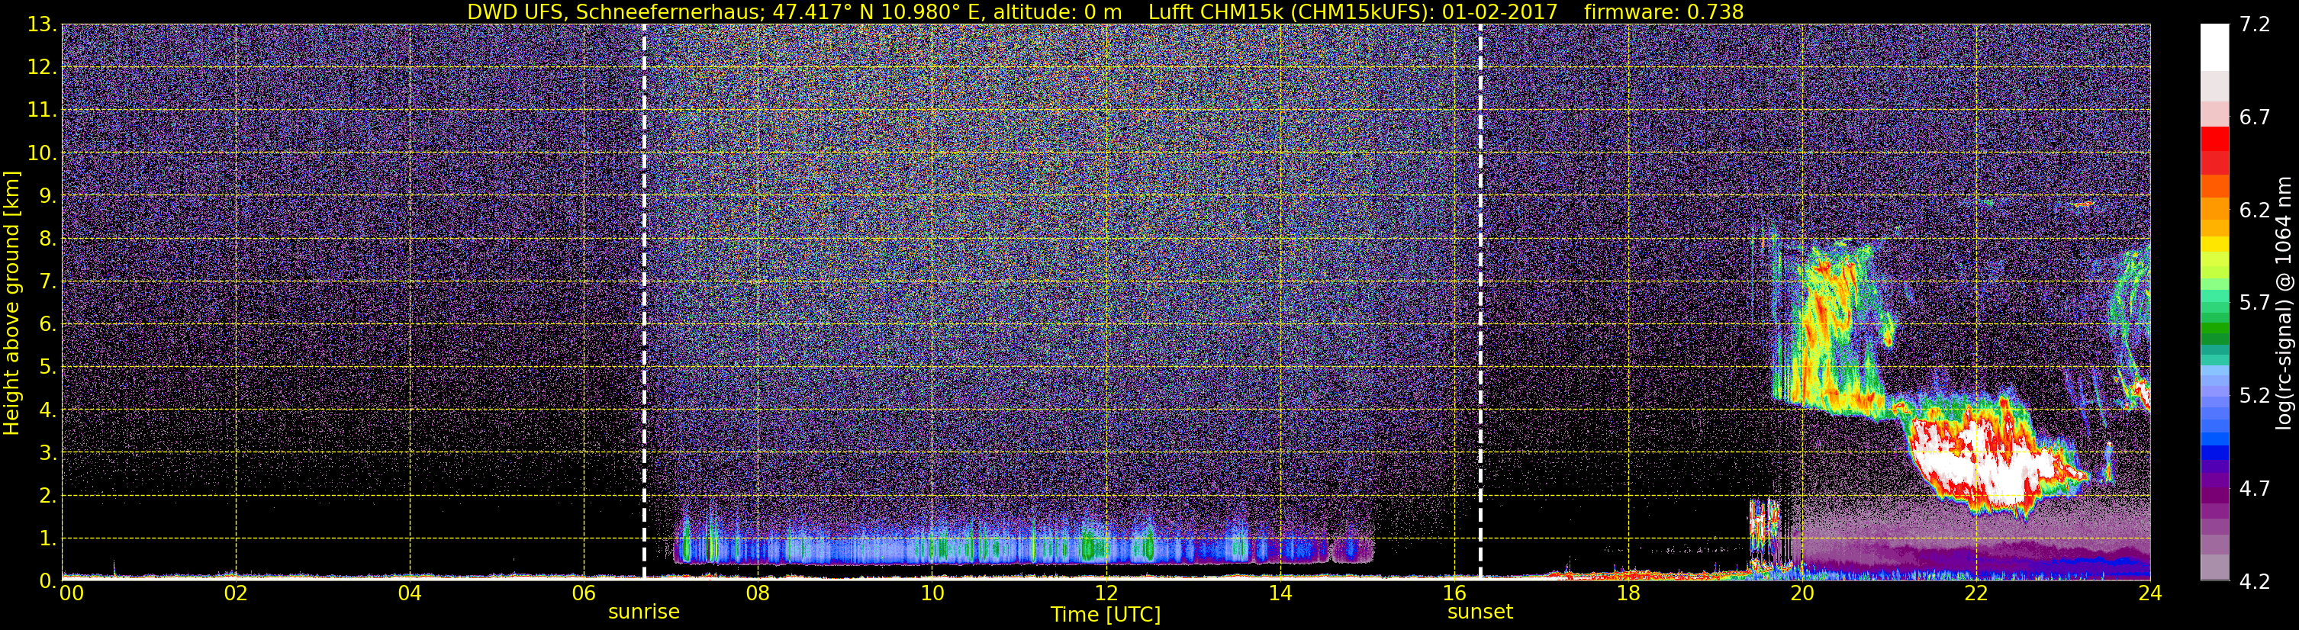Click the height axis tick '3.'

click(47, 453)
